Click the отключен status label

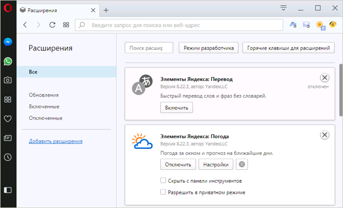318,86
